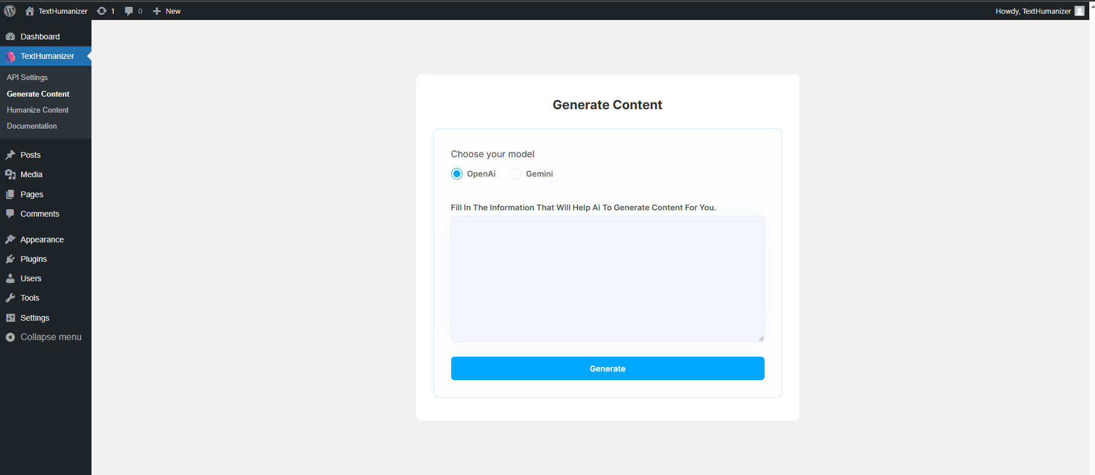Click the updates icon in the admin bar
This screenshot has height=475, width=1095.
pos(102,10)
